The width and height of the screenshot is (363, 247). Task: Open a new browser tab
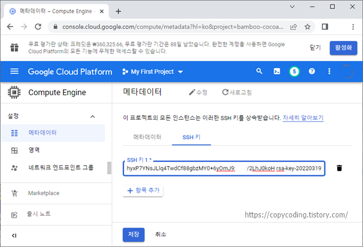click(x=118, y=11)
